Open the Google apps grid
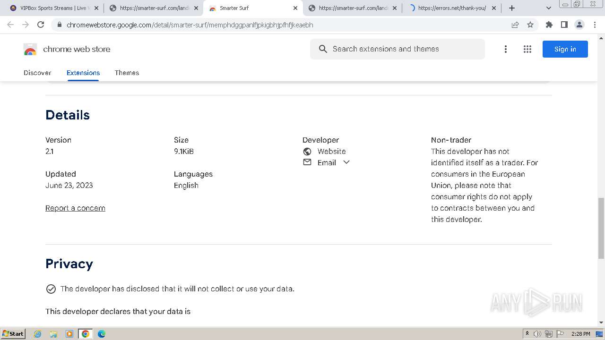605x340 pixels. (x=527, y=49)
